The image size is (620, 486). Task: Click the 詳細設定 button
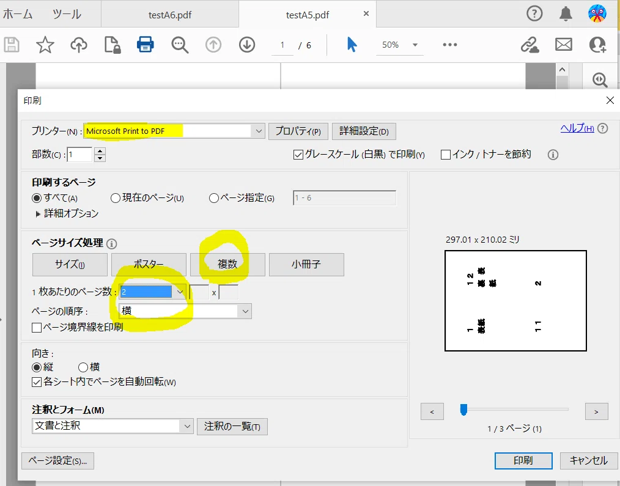coord(364,131)
